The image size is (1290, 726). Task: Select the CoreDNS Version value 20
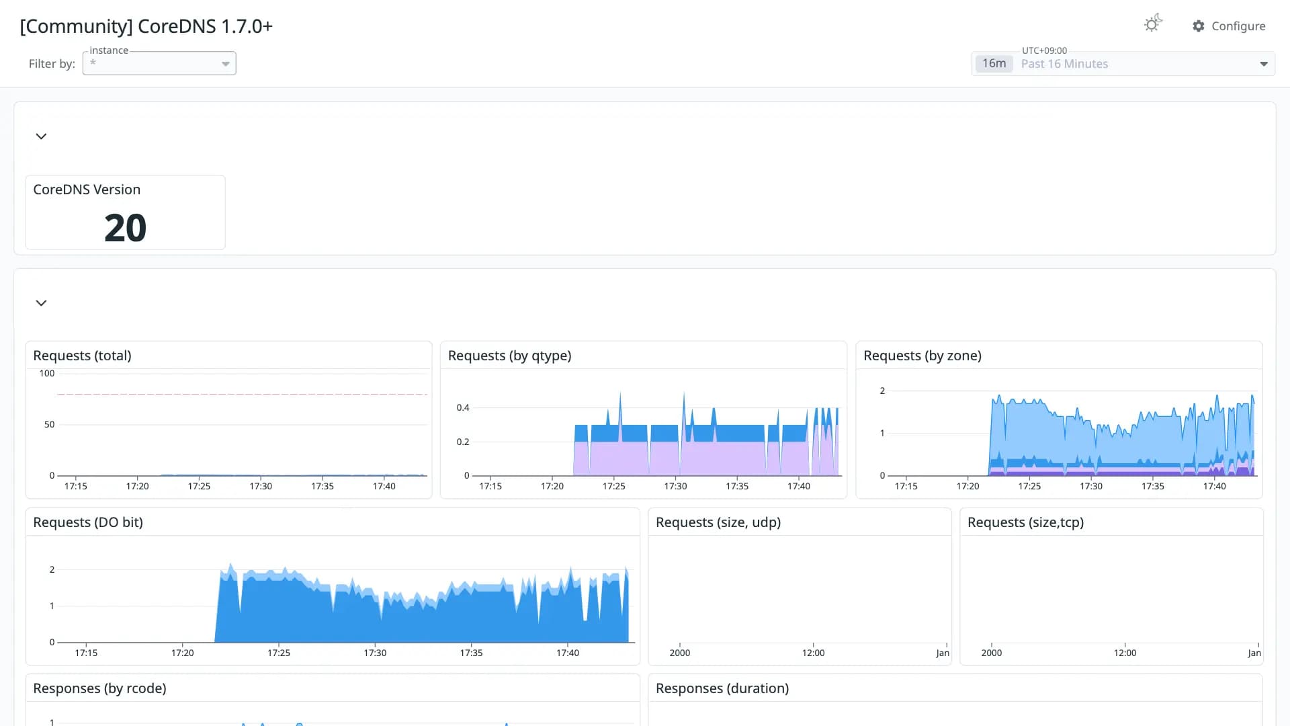coord(125,228)
